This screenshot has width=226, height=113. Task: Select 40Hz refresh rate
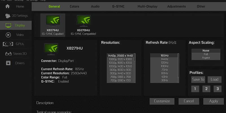164,77
